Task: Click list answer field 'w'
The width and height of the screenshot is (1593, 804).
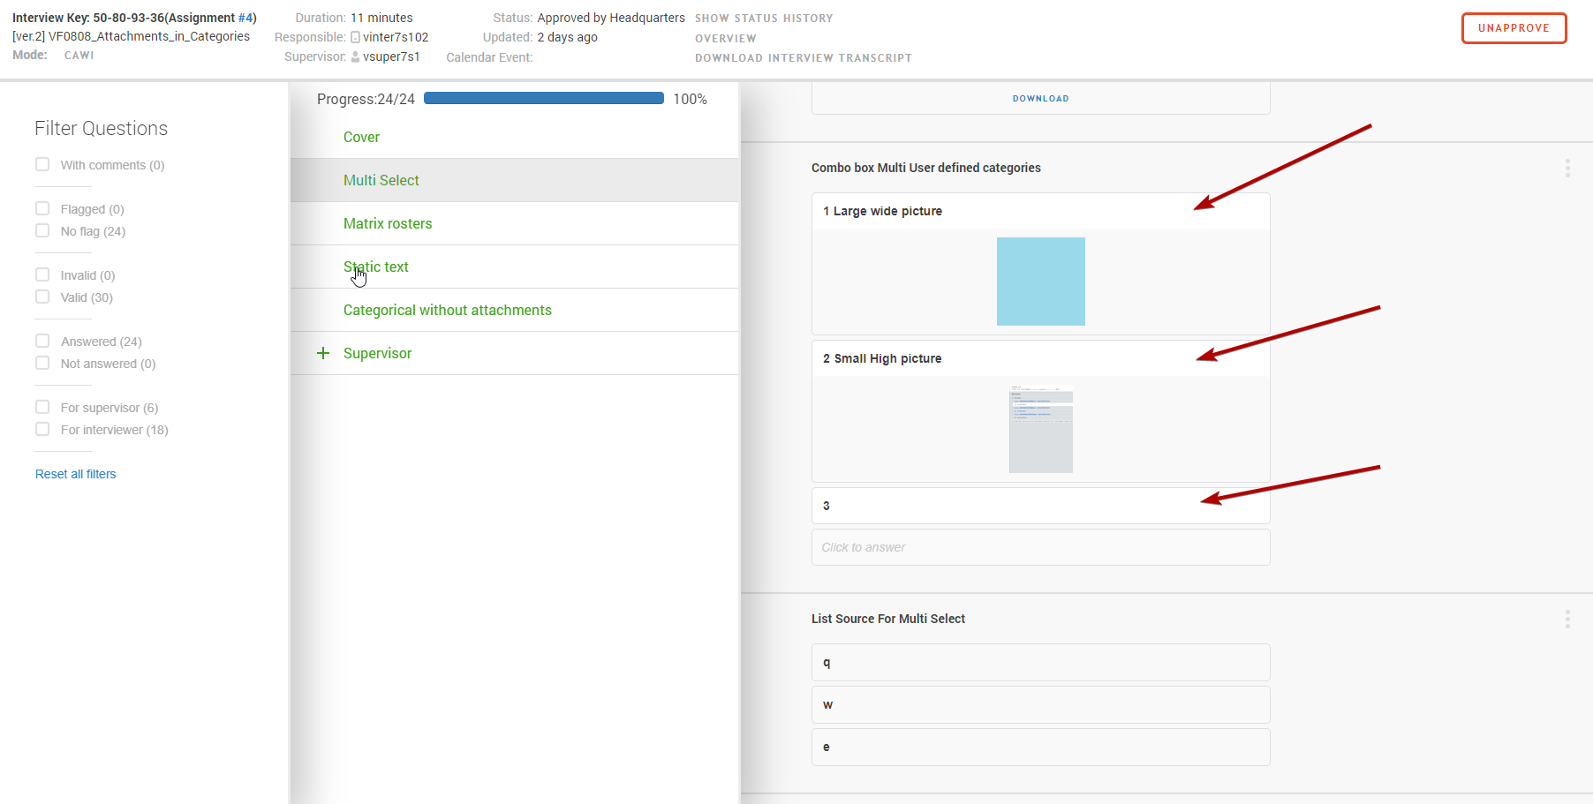Action: (1041, 705)
